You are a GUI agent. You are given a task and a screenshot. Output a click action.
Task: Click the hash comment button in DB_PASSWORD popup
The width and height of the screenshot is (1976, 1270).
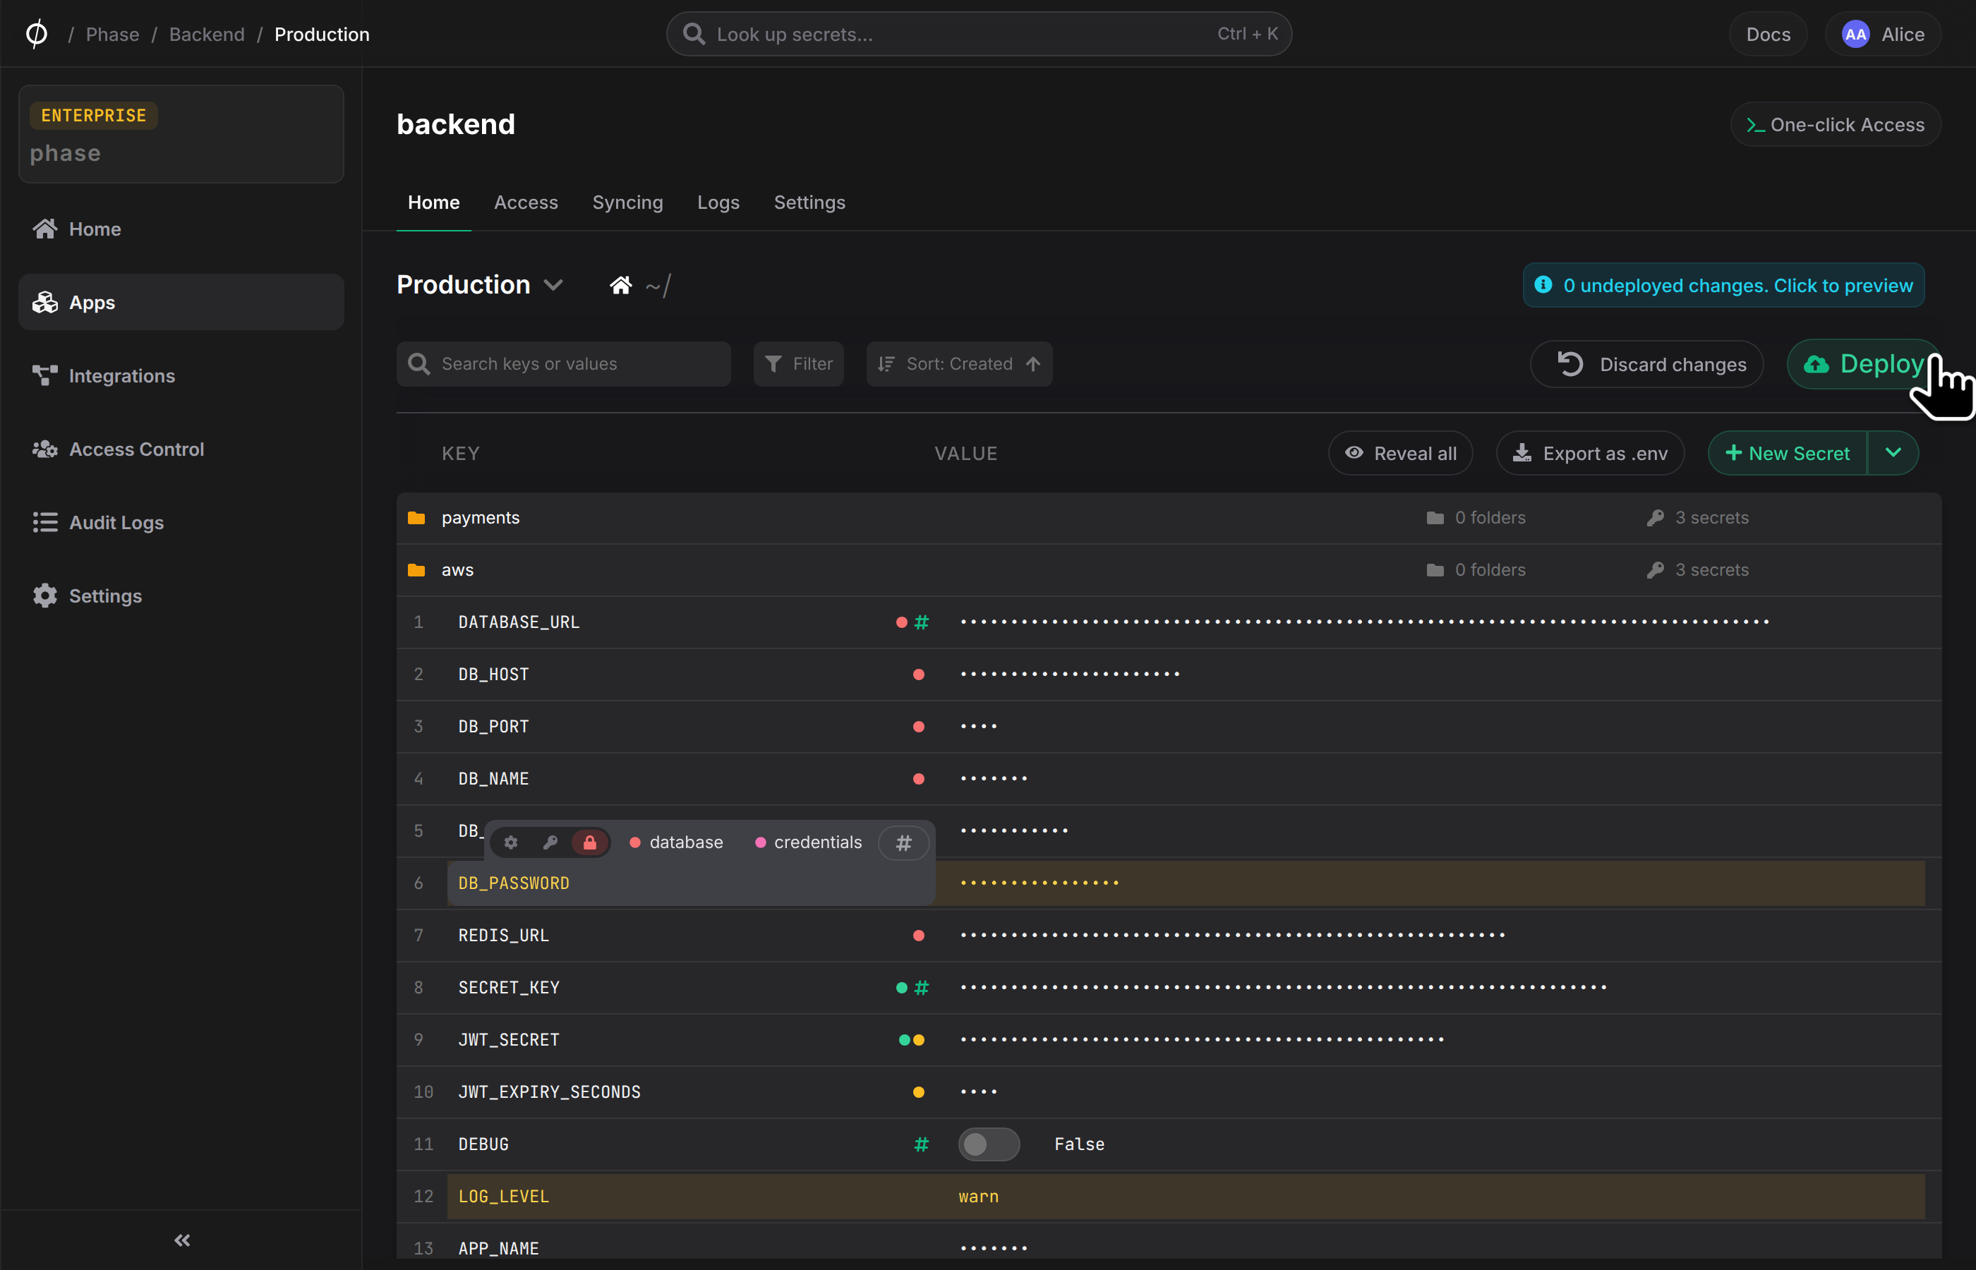pyautogui.click(x=904, y=843)
